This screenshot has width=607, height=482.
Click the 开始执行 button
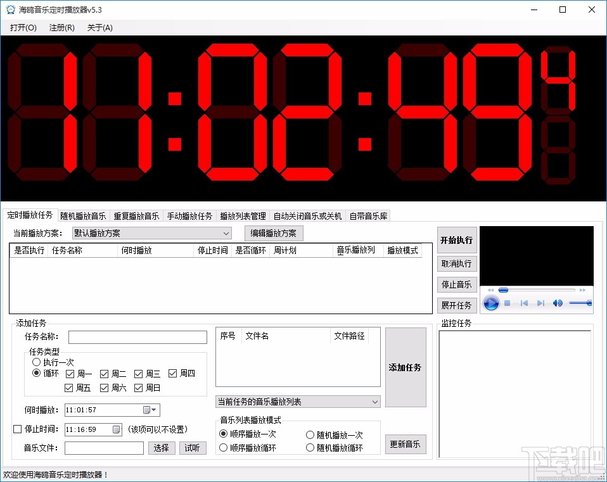[456, 241]
